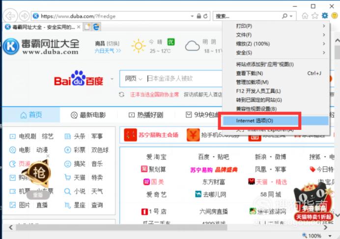Open the 彩票 category link

(80, 150)
